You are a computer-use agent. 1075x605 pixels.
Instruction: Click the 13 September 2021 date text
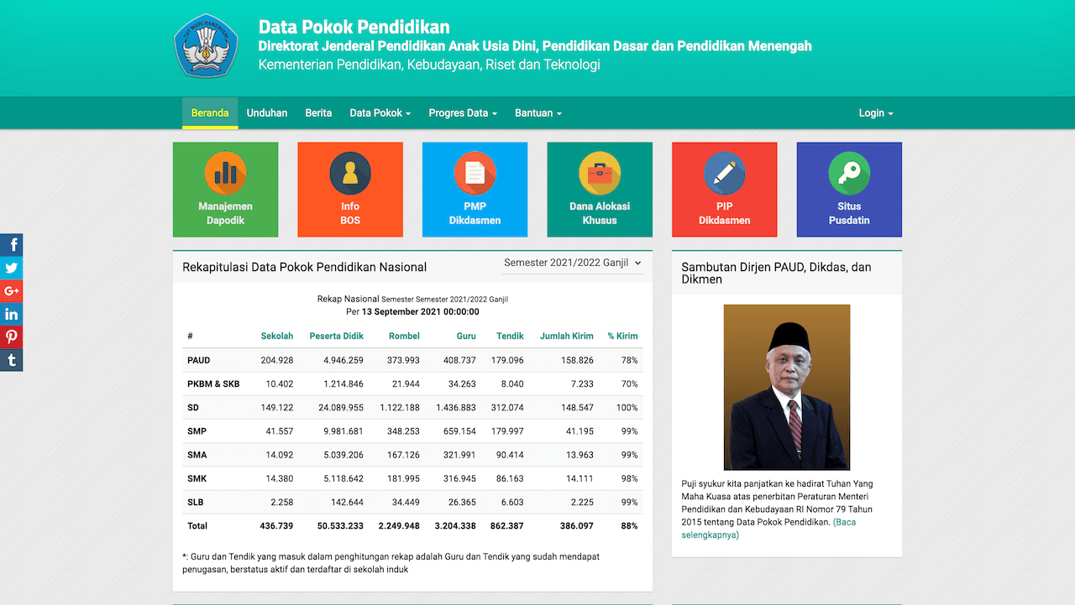(x=421, y=311)
